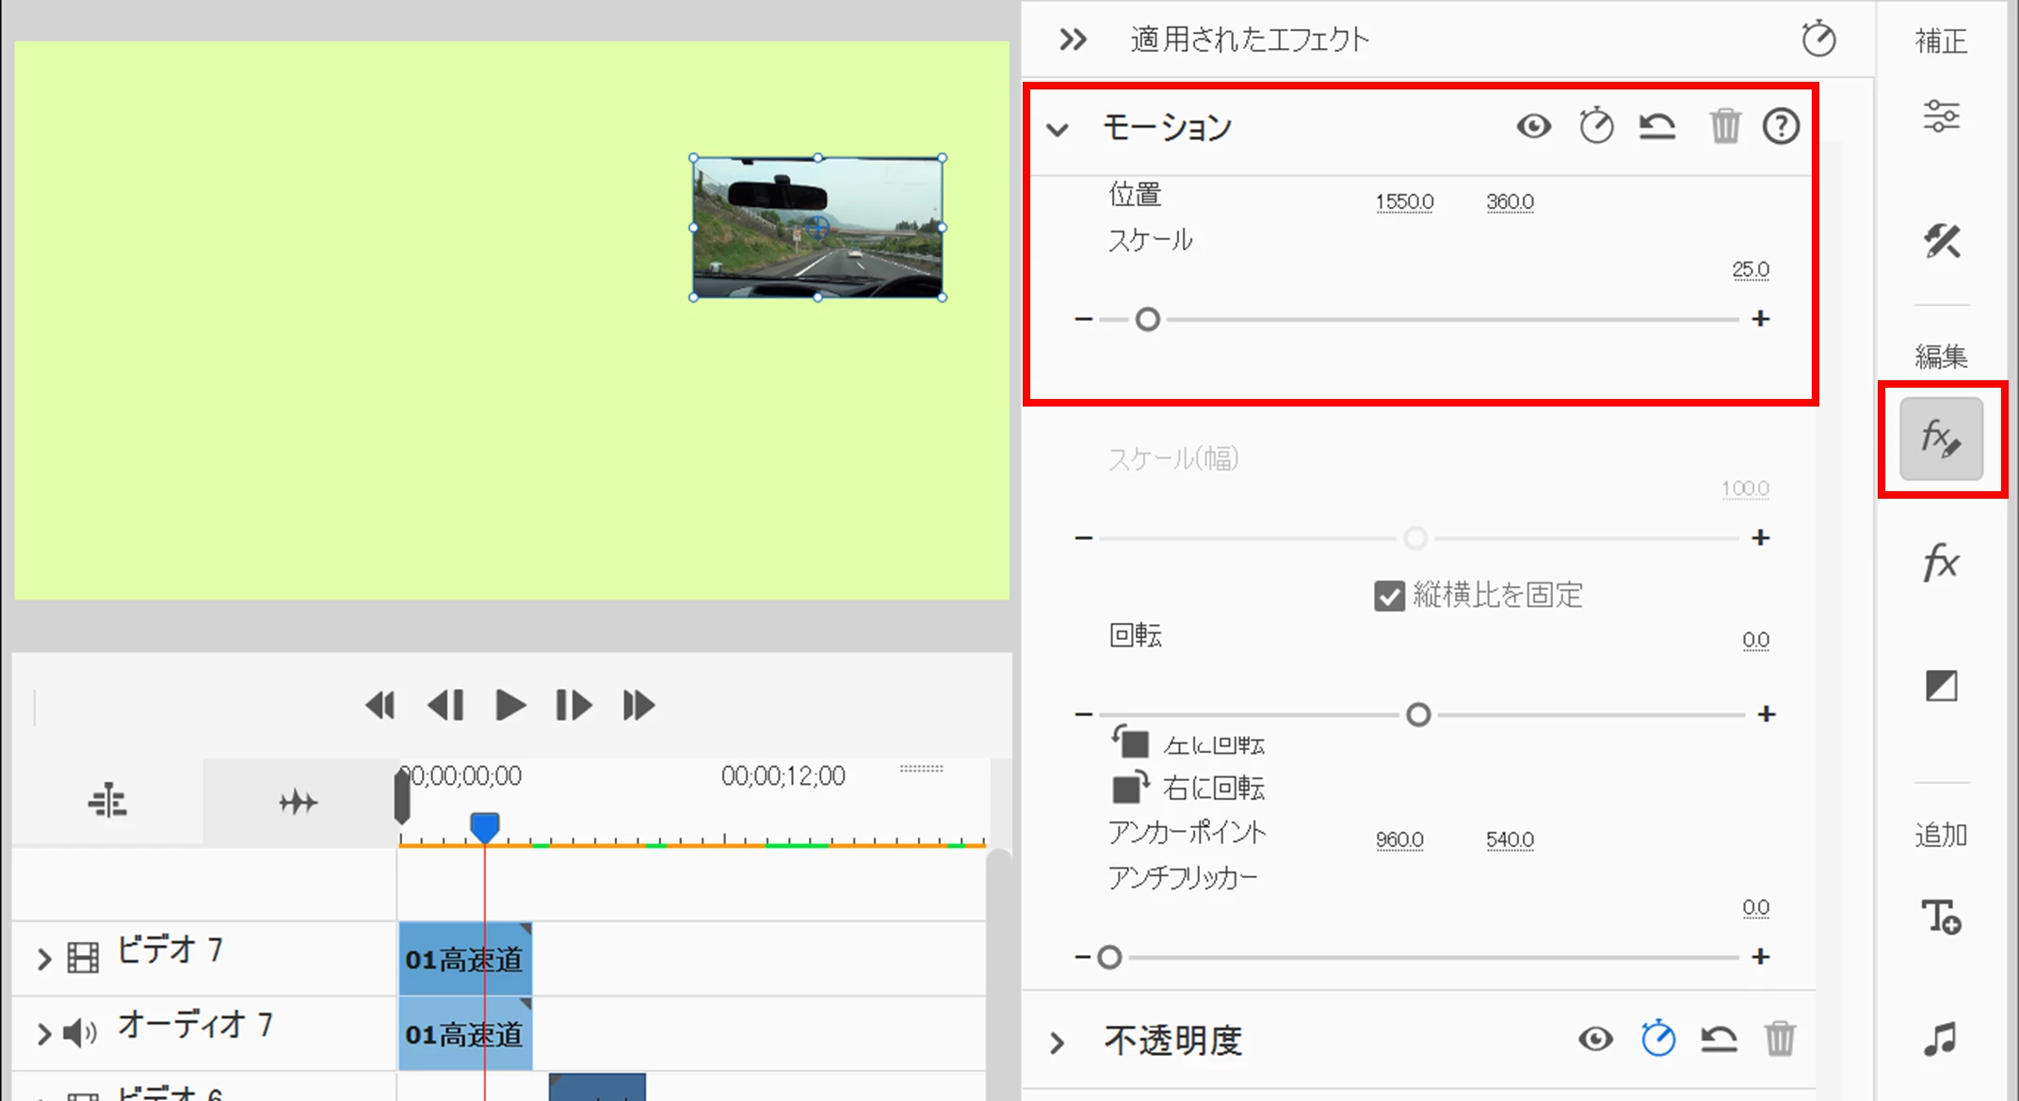
Task: Collapse the モーション effect section
Action: pyautogui.click(x=1058, y=129)
